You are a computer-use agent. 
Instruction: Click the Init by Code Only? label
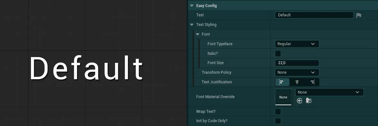point(212,121)
